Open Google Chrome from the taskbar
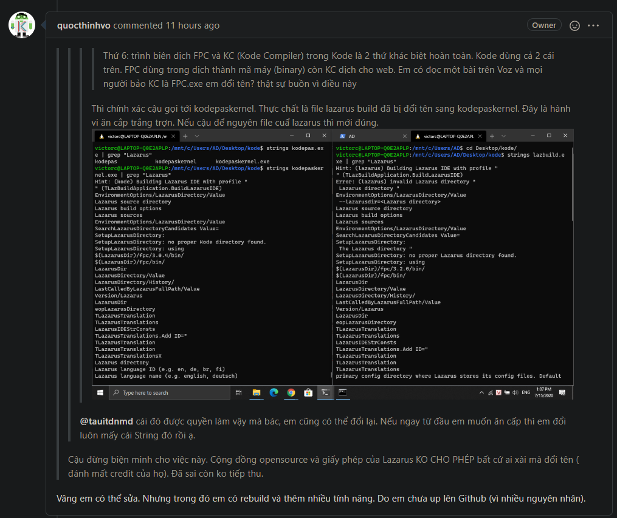 291,393
